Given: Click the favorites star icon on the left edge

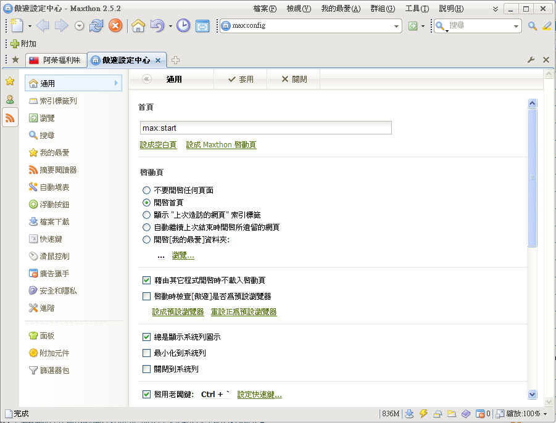Looking at the screenshot, I should [10, 81].
